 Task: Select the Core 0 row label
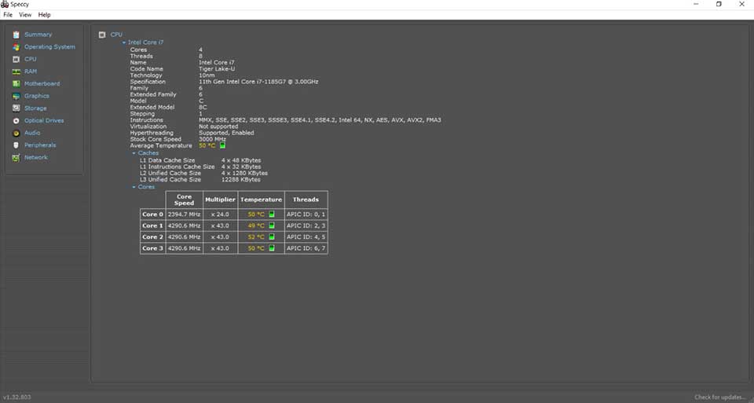[x=152, y=214]
